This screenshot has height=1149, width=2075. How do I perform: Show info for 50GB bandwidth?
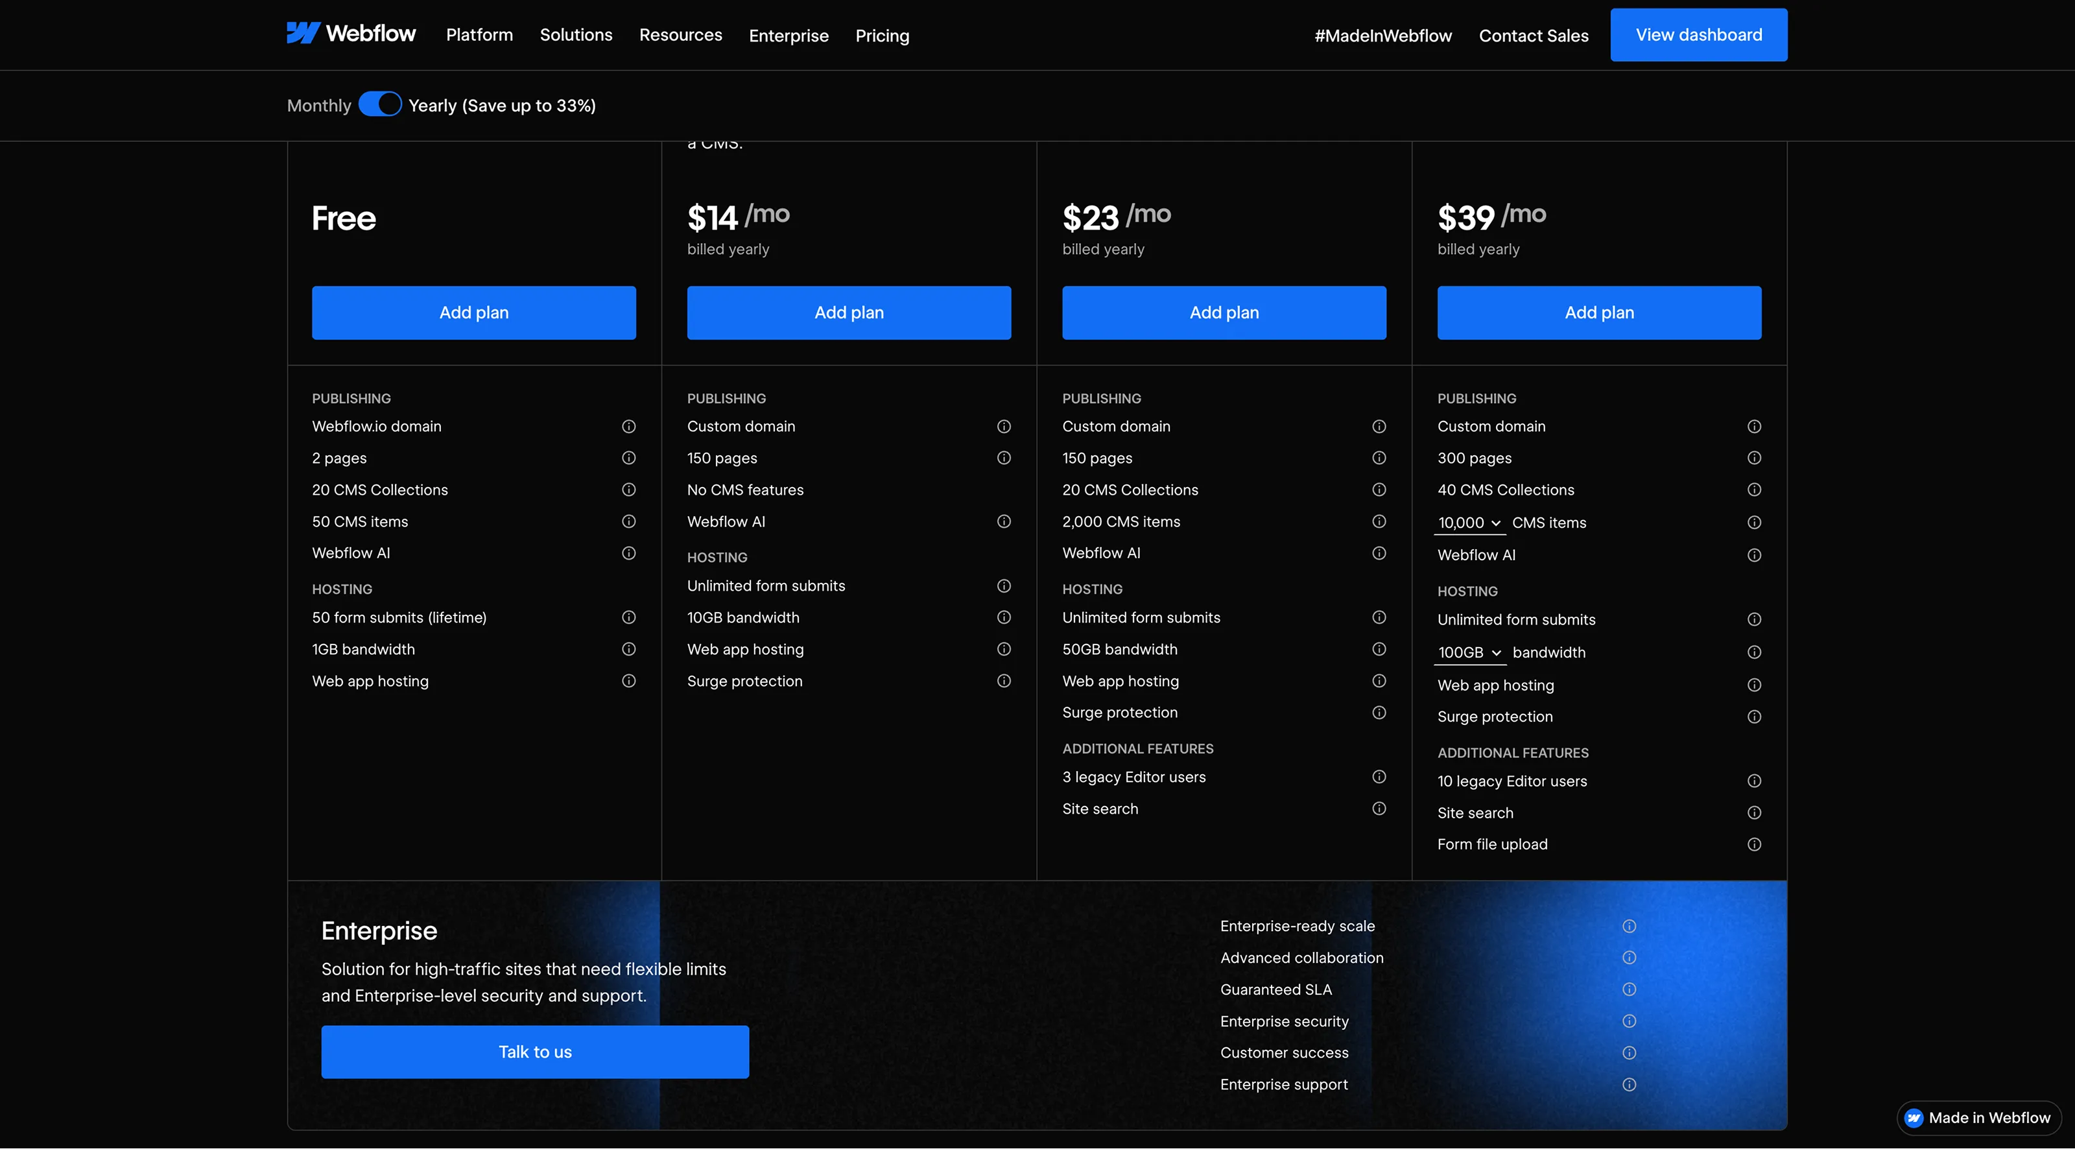pyautogui.click(x=1379, y=648)
